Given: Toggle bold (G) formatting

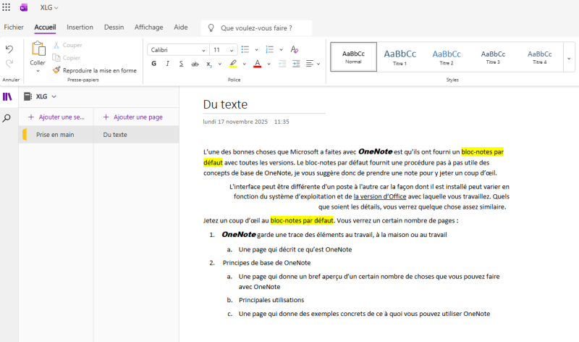Looking at the screenshot, I should click(154, 64).
